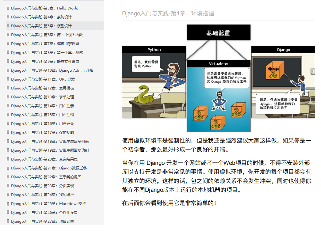Open chapter 第25章: Markdown支持
Screen dimensions: 321x231
click(x=48, y=204)
